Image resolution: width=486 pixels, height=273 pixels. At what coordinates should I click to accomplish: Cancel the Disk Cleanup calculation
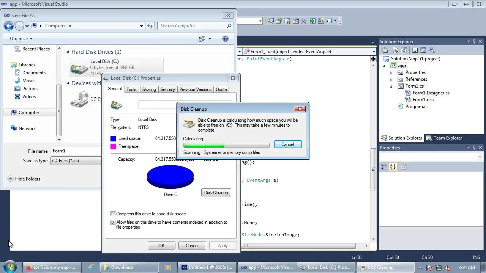[x=288, y=144]
